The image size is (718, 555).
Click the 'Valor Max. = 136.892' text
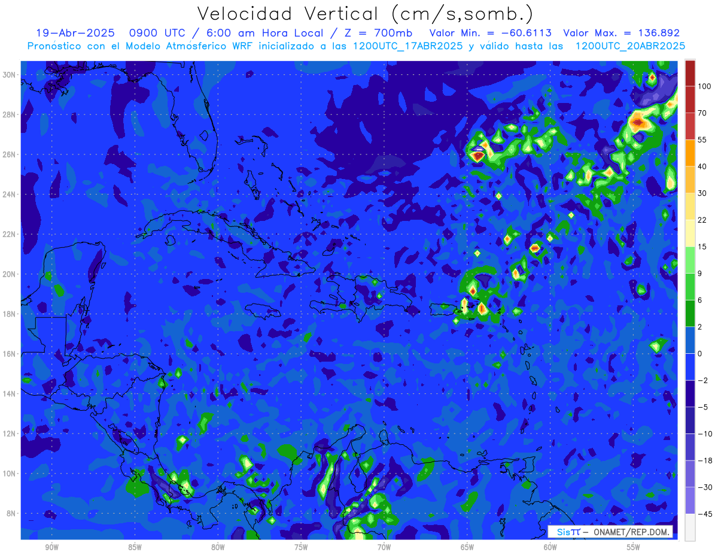[x=621, y=34]
